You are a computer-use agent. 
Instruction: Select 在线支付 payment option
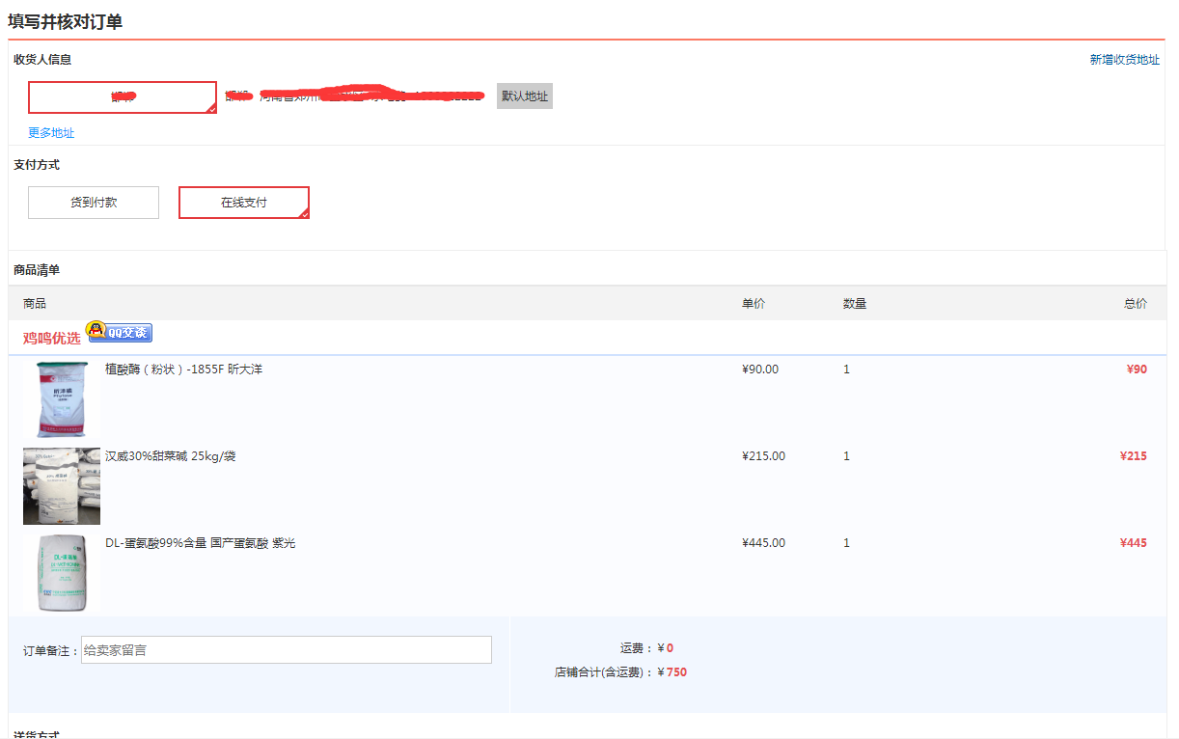[244, 203]
